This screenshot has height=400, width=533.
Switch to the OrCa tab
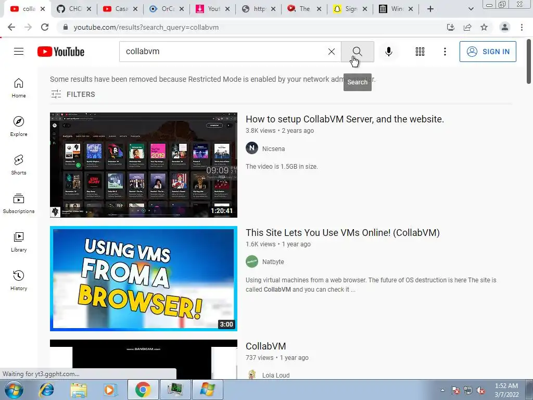pos(167,9)
